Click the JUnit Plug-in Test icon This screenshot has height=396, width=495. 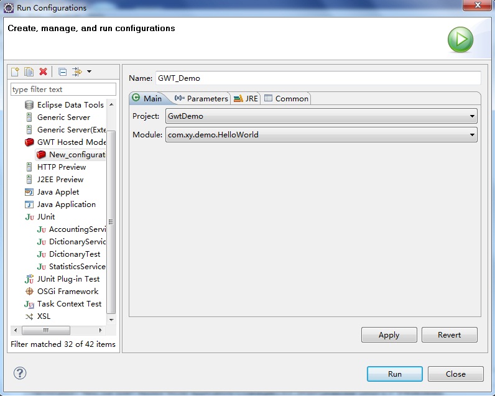pos(29,279)
